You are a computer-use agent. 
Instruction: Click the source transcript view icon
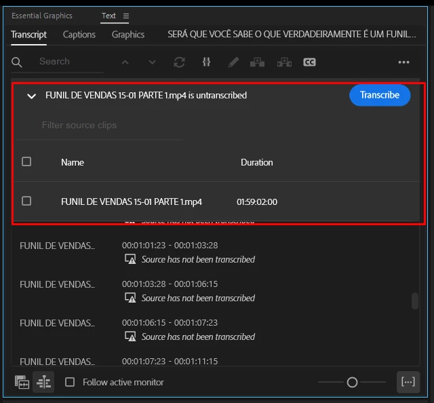[x=22, y=382]
